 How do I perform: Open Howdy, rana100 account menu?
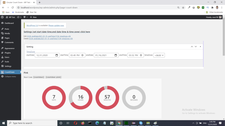pyautogui.click(x=214, y=17)
